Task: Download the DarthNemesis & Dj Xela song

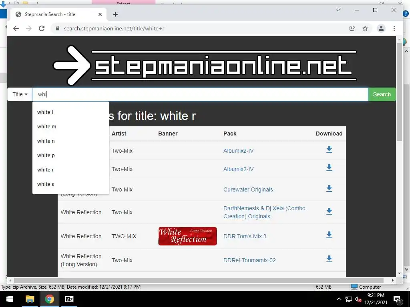Action: tap(329, 211)
